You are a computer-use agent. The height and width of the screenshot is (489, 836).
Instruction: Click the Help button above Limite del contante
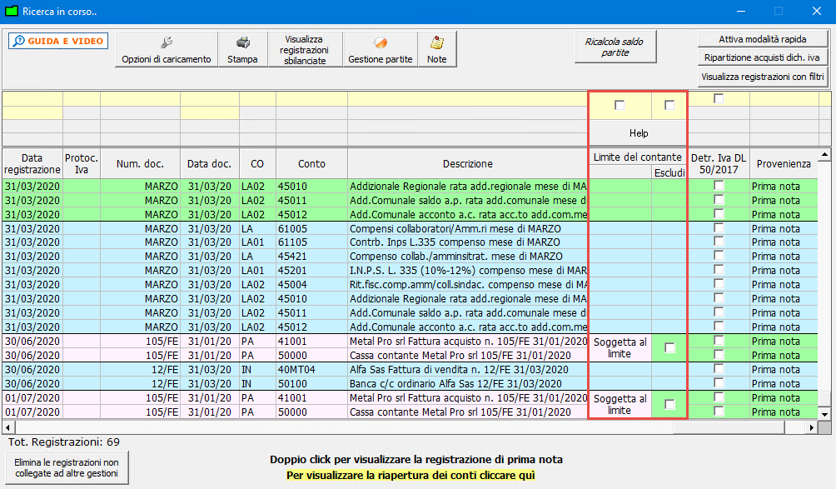pyautogui.click(x=638, y=133)
